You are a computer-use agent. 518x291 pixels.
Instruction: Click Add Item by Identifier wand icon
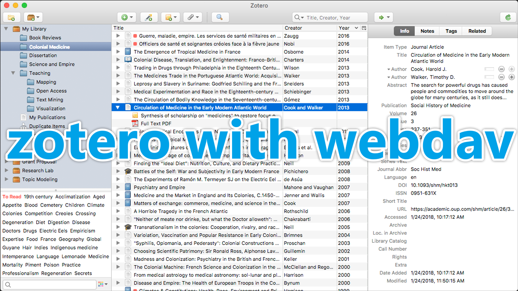pyautogui.click(x=149, y=17)
